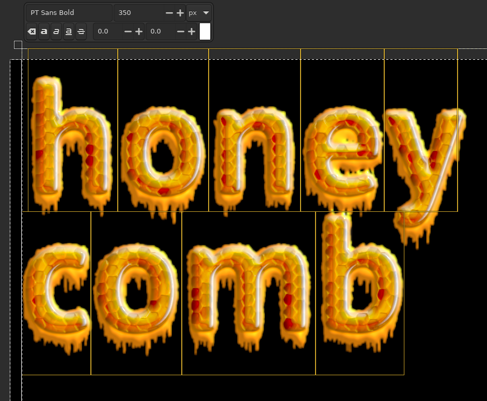Increase kerning with plus button
This screenshot has width=487, height=401.
(x=192, y=31)
